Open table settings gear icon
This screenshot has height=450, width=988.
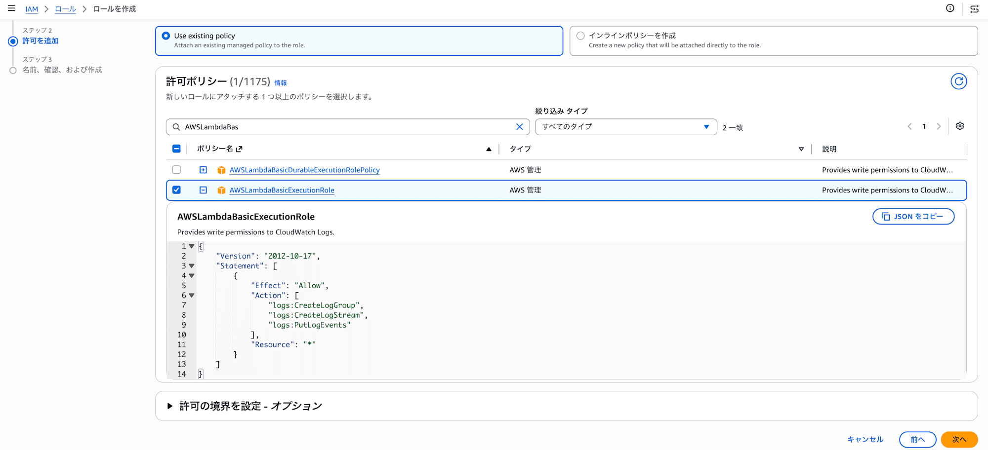pos(960,126)
